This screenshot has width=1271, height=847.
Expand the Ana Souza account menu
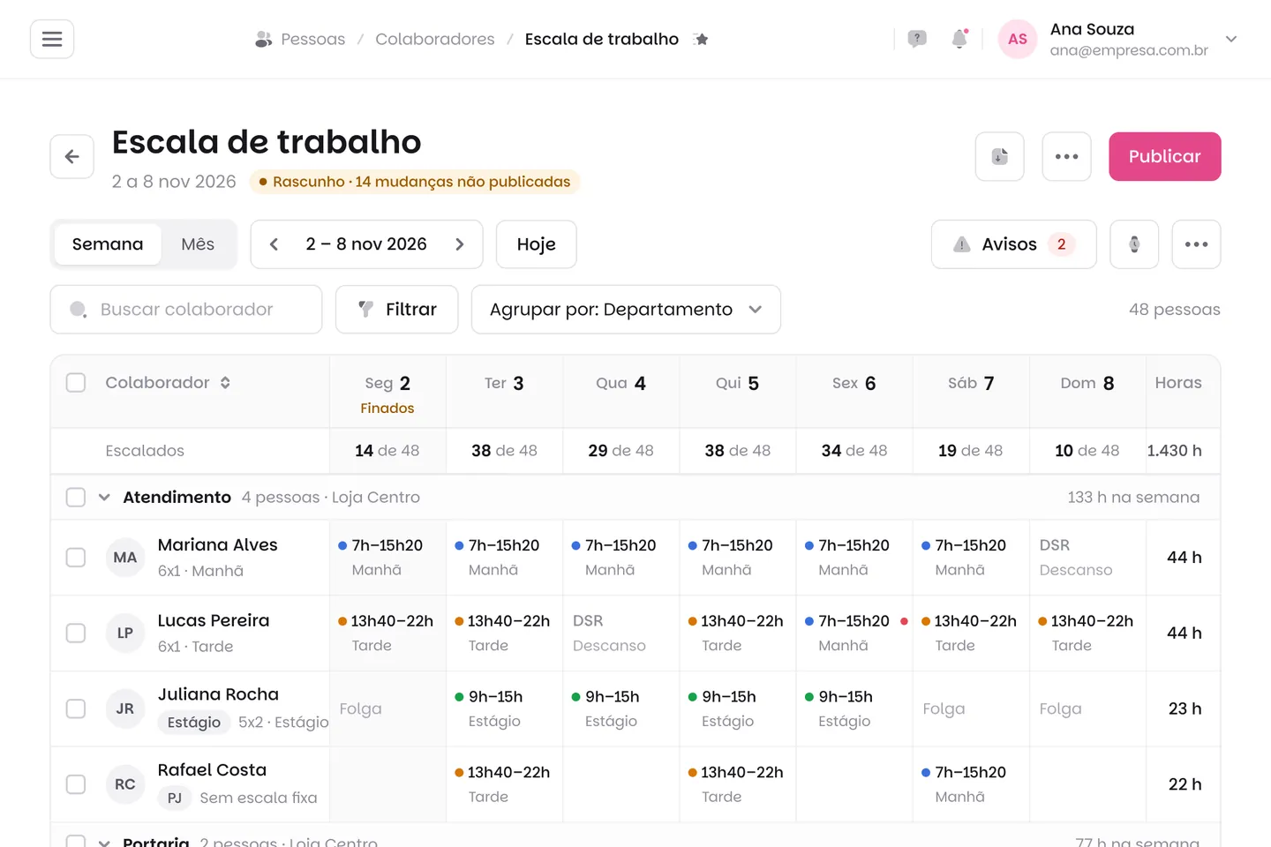(1231, 39)
